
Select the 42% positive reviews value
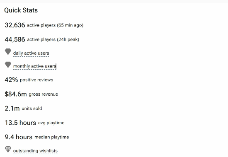click(11, 80)
